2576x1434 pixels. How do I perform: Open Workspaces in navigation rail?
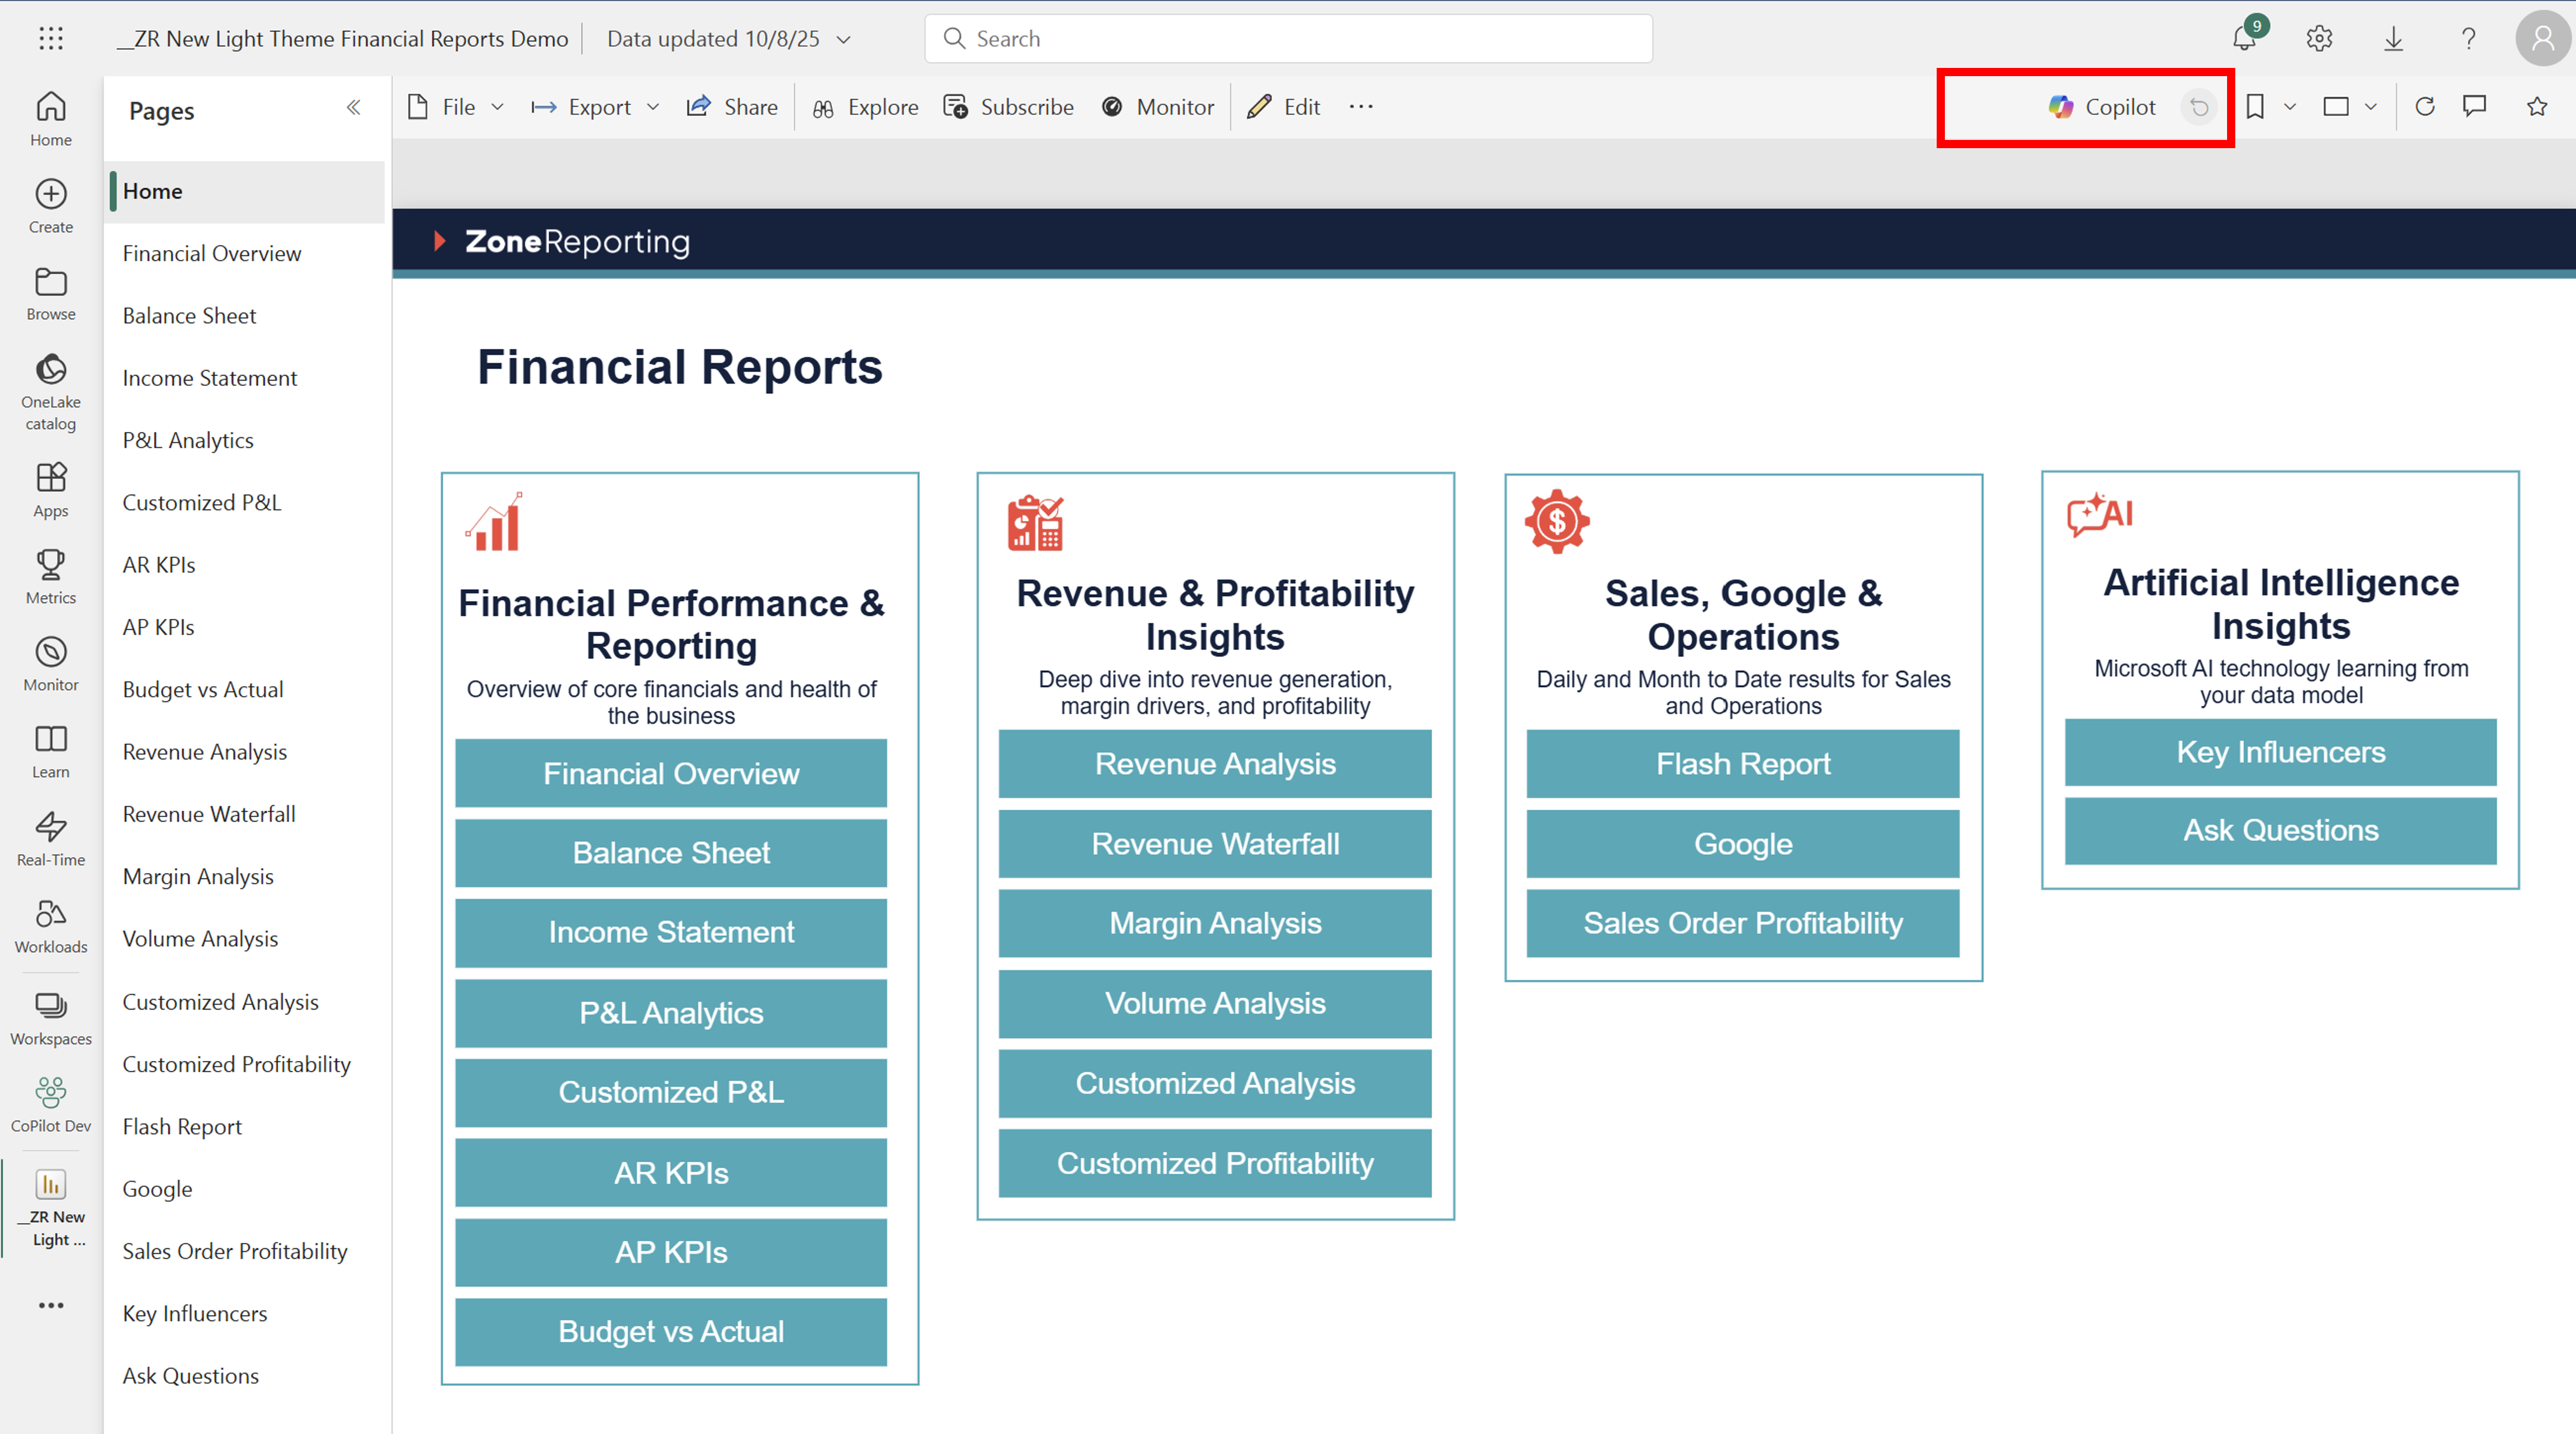[x=51, y=1018]
